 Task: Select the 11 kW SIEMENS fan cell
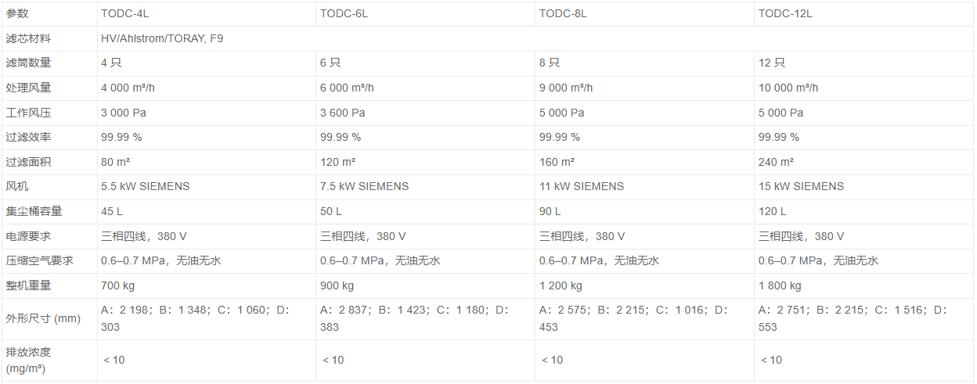point(644,186)
